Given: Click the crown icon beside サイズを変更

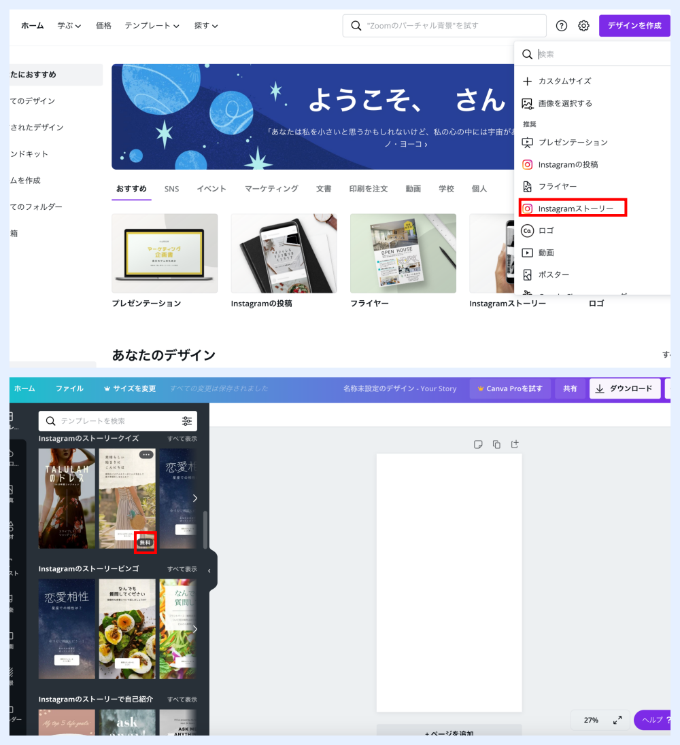Looking at the screenshot, I should tap(107, 388).
